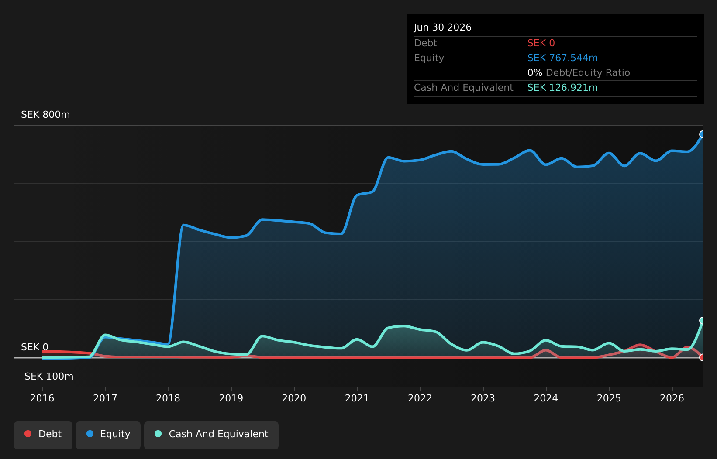Click the 2021 x-axis label
This screenshot has height=459, width=717.
357,398
